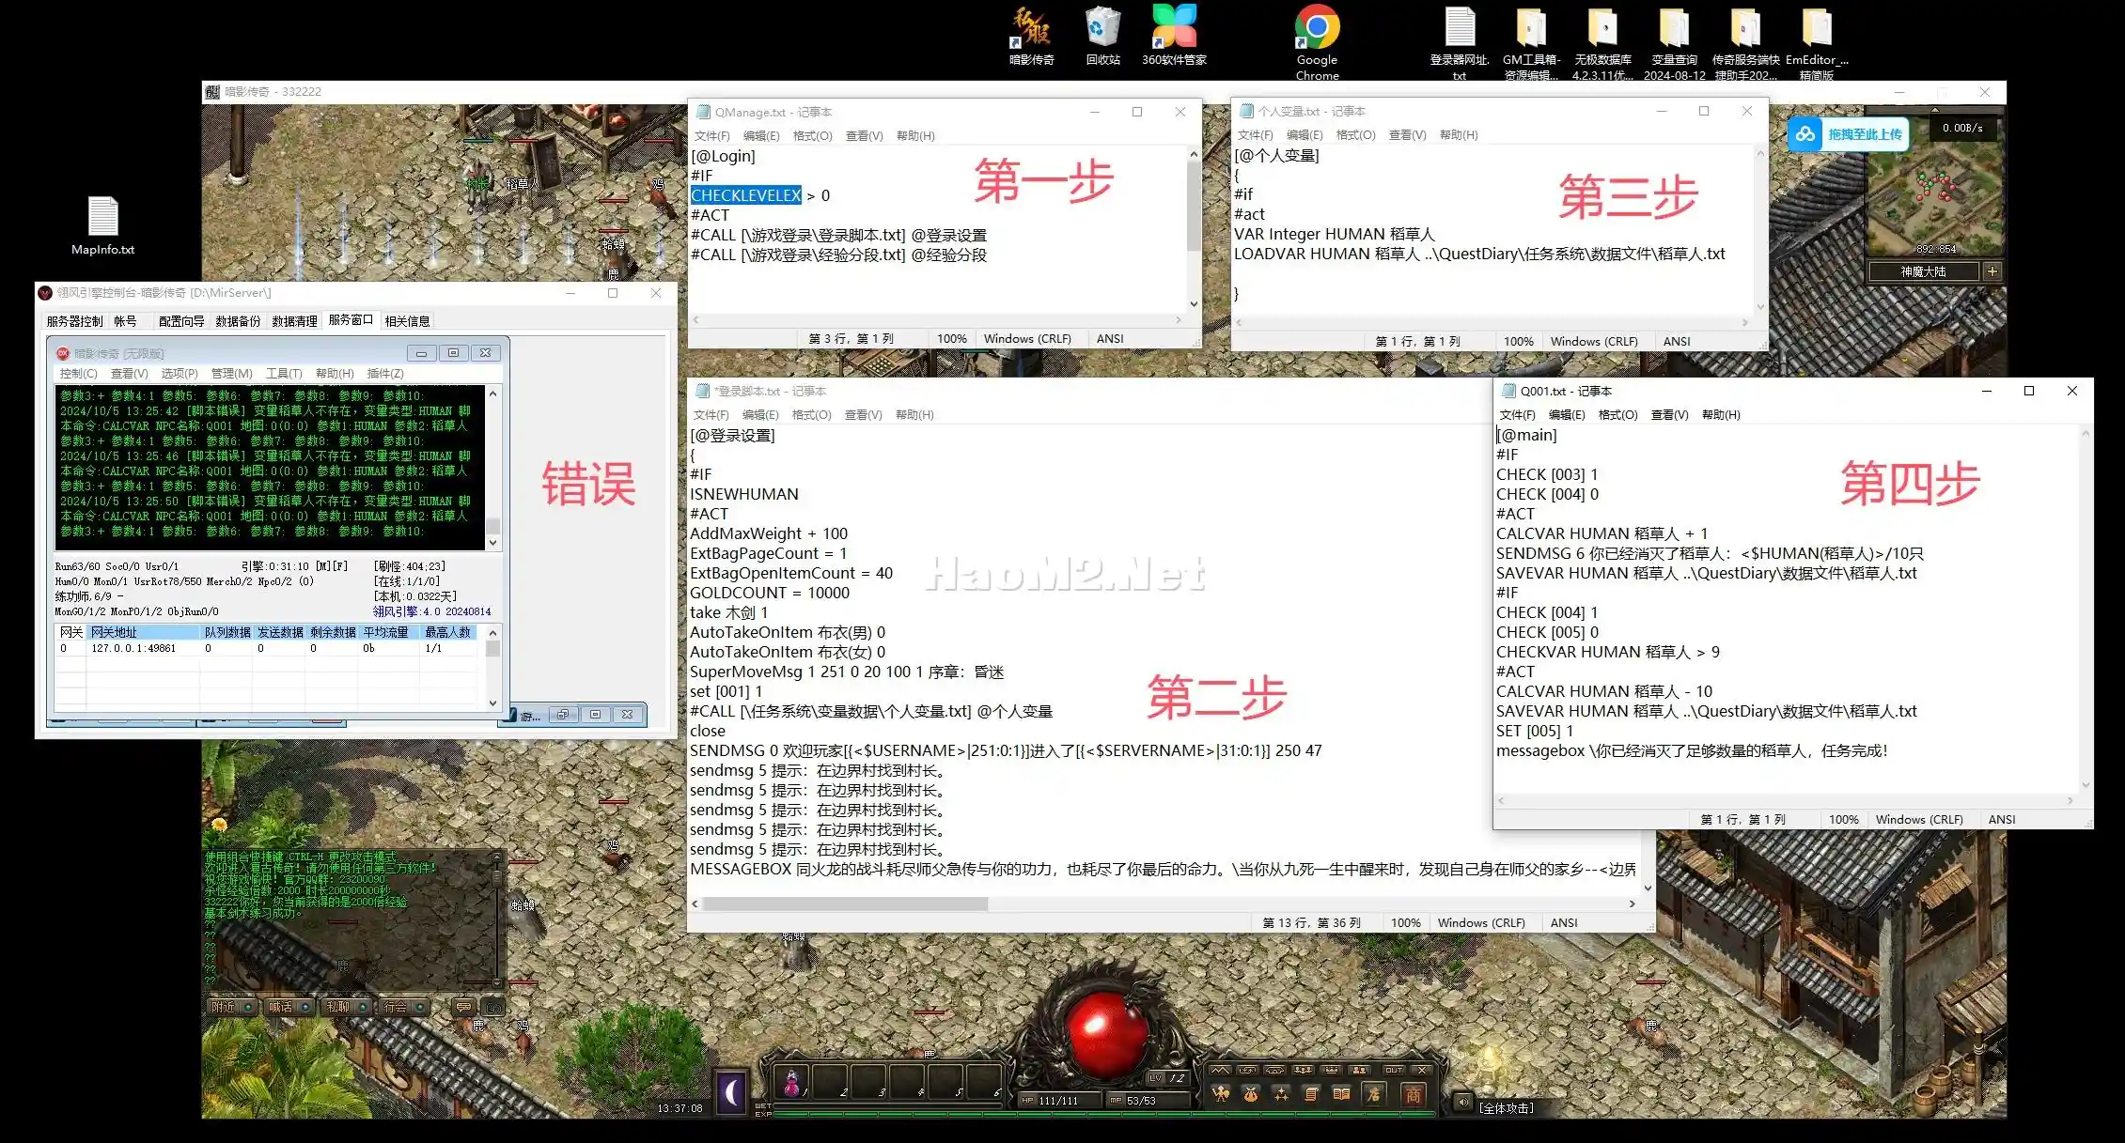Open 工具(T) menu in server window
This screenshot has height=1143, width=2125.
coord(284,374)
